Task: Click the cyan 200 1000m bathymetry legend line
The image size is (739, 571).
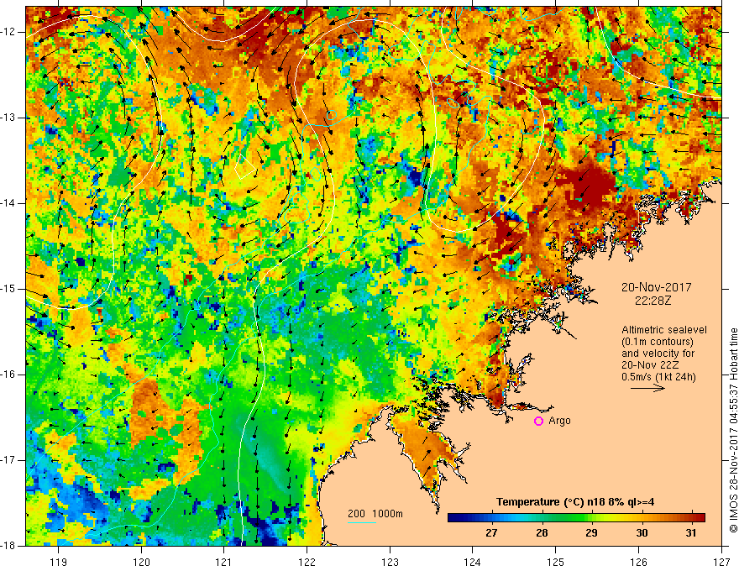Action: [x=362, y=522]
